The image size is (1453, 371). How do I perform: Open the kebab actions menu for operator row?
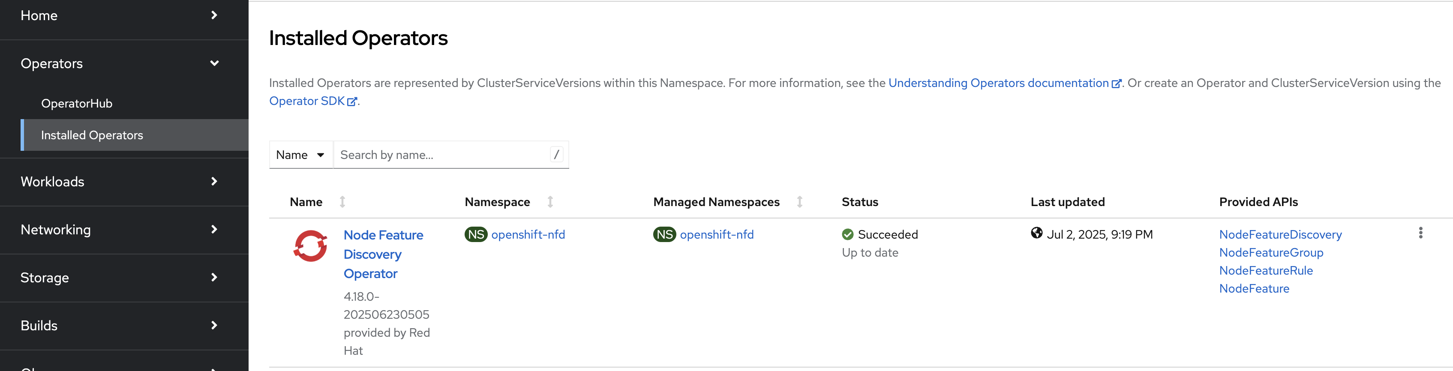point(1420,233)
